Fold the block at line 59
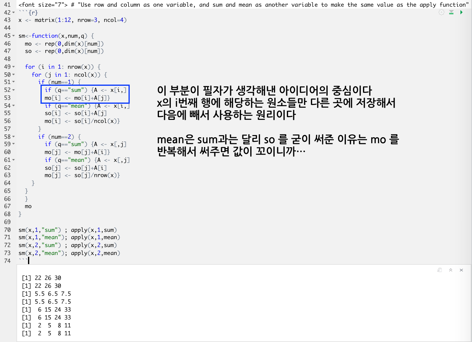Image resolution: width=472 pixels, height=342 pixels. point(13,144)
